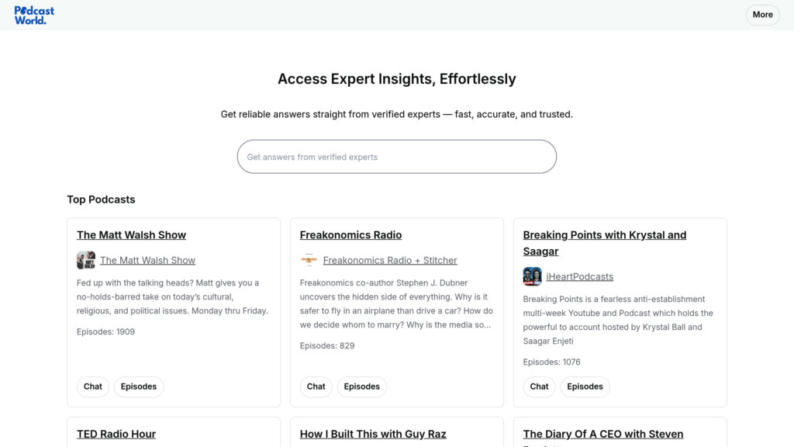This screenshot has width=794, height=447.
Task: Click Freakonomics Radio + Stitcher author link
Action: 390,261
